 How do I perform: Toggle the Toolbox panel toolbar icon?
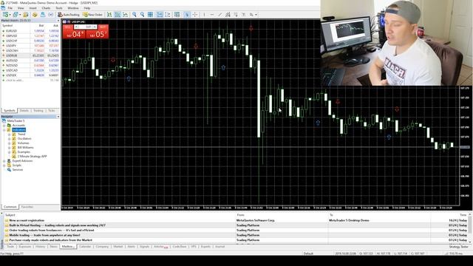[x=43, y=15]
